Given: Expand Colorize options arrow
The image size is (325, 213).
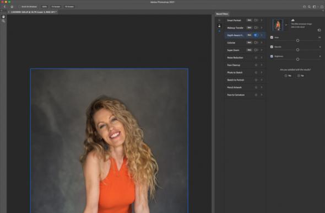Looking at the screenshot, I should tap(262, 42).
